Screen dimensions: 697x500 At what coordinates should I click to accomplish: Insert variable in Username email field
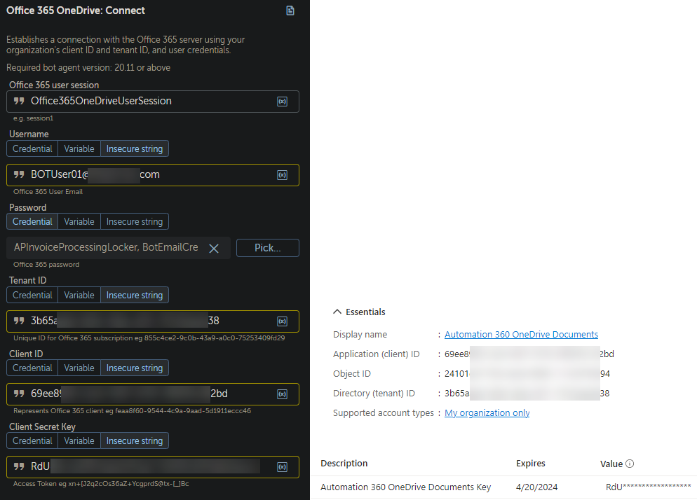[x=283, y=175]
